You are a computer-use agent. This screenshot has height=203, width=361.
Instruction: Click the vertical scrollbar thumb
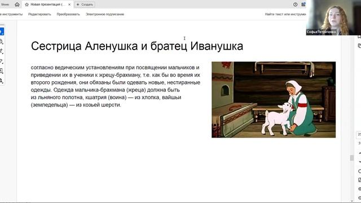point(351,158)
